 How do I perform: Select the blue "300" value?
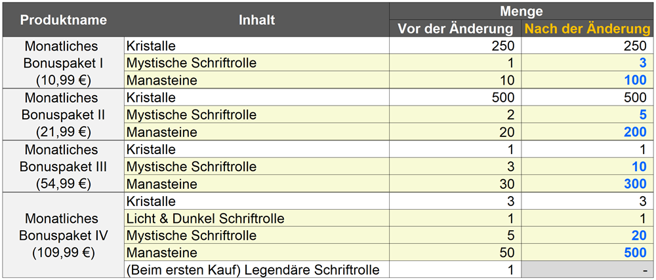tap(637, 184)
